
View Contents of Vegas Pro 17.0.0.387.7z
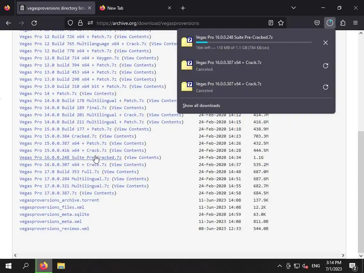[98, 193]
